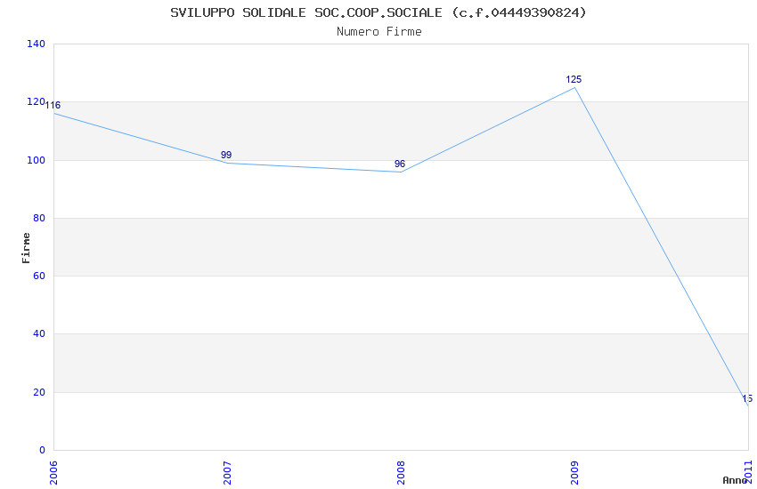Click the y-axis value 40

click(39, 333)
